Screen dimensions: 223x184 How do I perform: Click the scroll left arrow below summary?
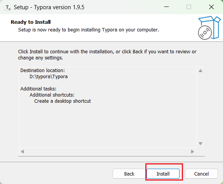click(x=22, y=152)
